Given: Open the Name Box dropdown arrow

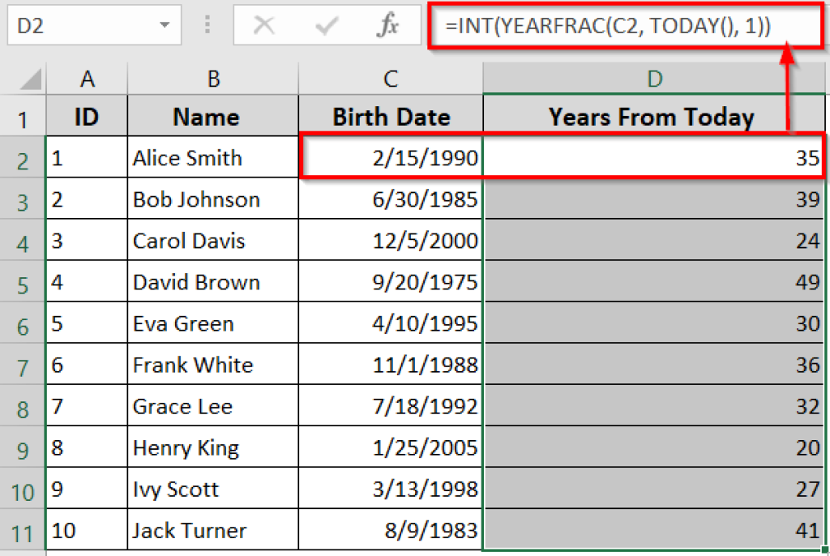Looking at the screenshot, I should click(x=165, y=26).
